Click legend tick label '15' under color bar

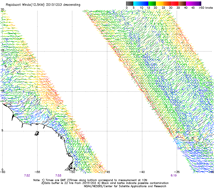pyautogui.click(x=148, y=8)
